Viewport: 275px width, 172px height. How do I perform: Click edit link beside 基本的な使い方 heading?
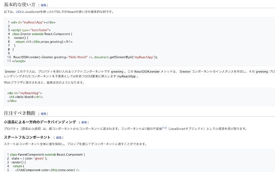[x=43, y=5]
